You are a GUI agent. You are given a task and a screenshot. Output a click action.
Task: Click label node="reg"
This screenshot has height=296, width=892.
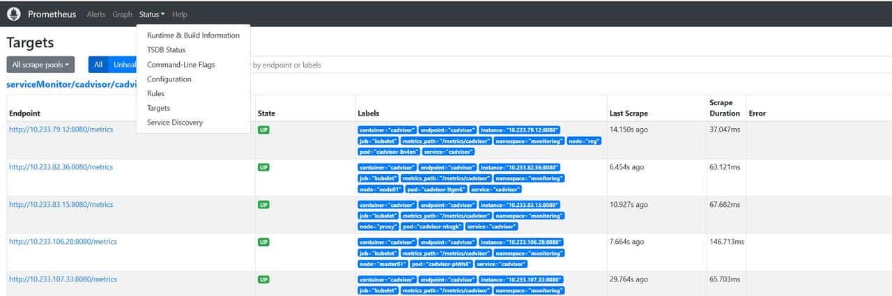pos(585,141)
